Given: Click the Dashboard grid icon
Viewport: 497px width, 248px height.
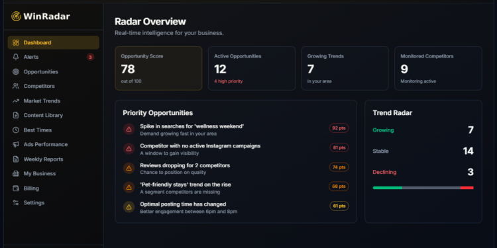Looking at the screenshot, I should 15,43.
